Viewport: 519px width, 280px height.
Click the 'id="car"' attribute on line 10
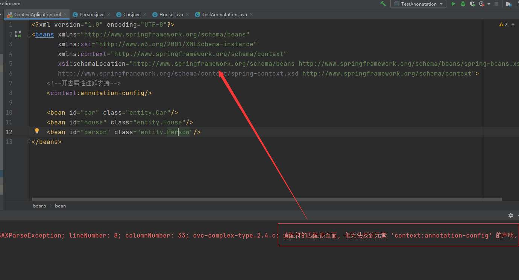pos(84,113)
